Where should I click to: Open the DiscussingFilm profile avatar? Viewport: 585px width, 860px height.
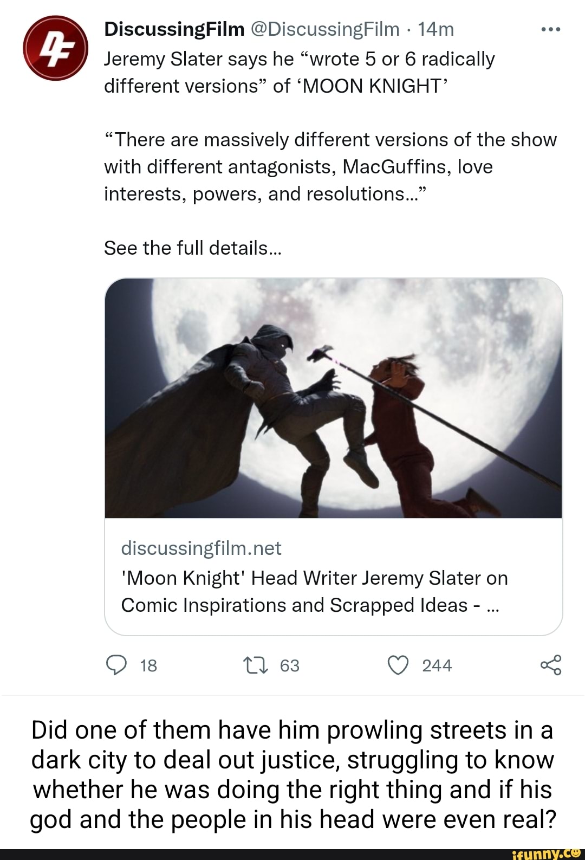55,48
